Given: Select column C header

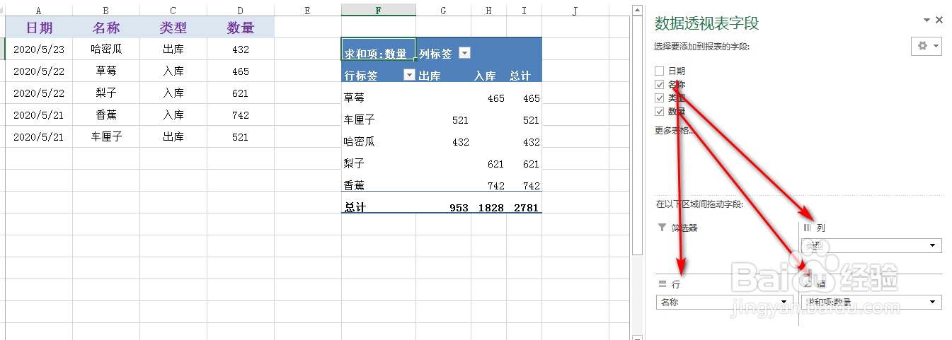Looking at the screenshot, I should point(173,11).
